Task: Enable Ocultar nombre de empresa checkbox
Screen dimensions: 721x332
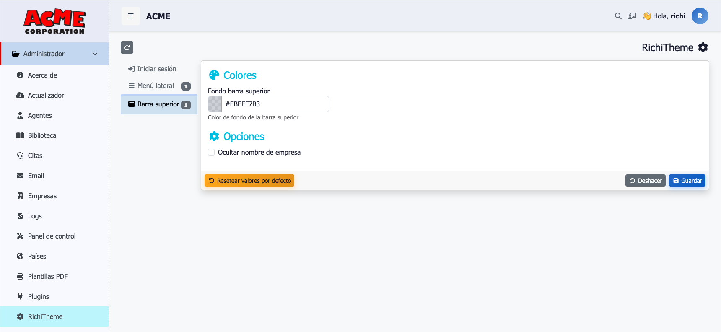Action: 212,152
